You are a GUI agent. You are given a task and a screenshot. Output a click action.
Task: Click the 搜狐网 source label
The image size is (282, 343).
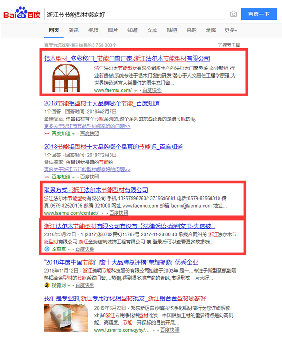point(59,285)
